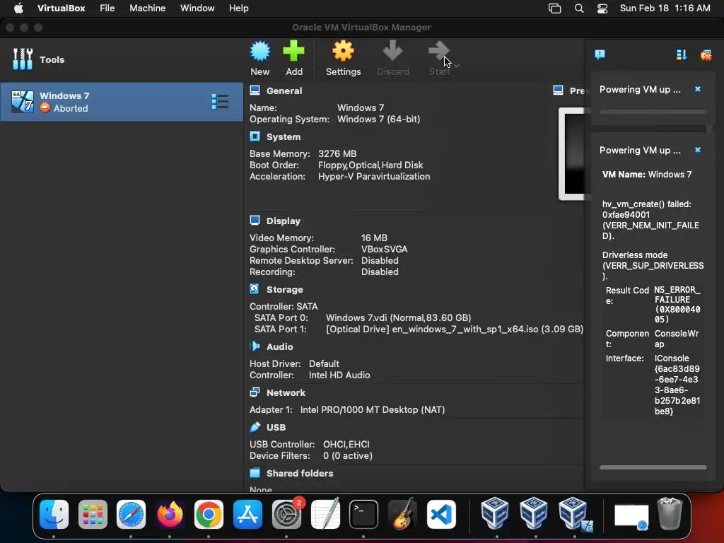Viewport: 724px width, 543px height.
Task: Click the Network section icon
Action: (x=255, y=392)
